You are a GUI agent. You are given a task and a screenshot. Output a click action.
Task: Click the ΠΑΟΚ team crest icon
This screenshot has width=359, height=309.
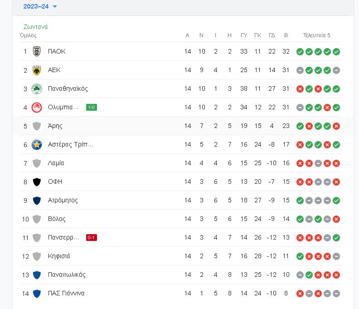pos(37,51)
